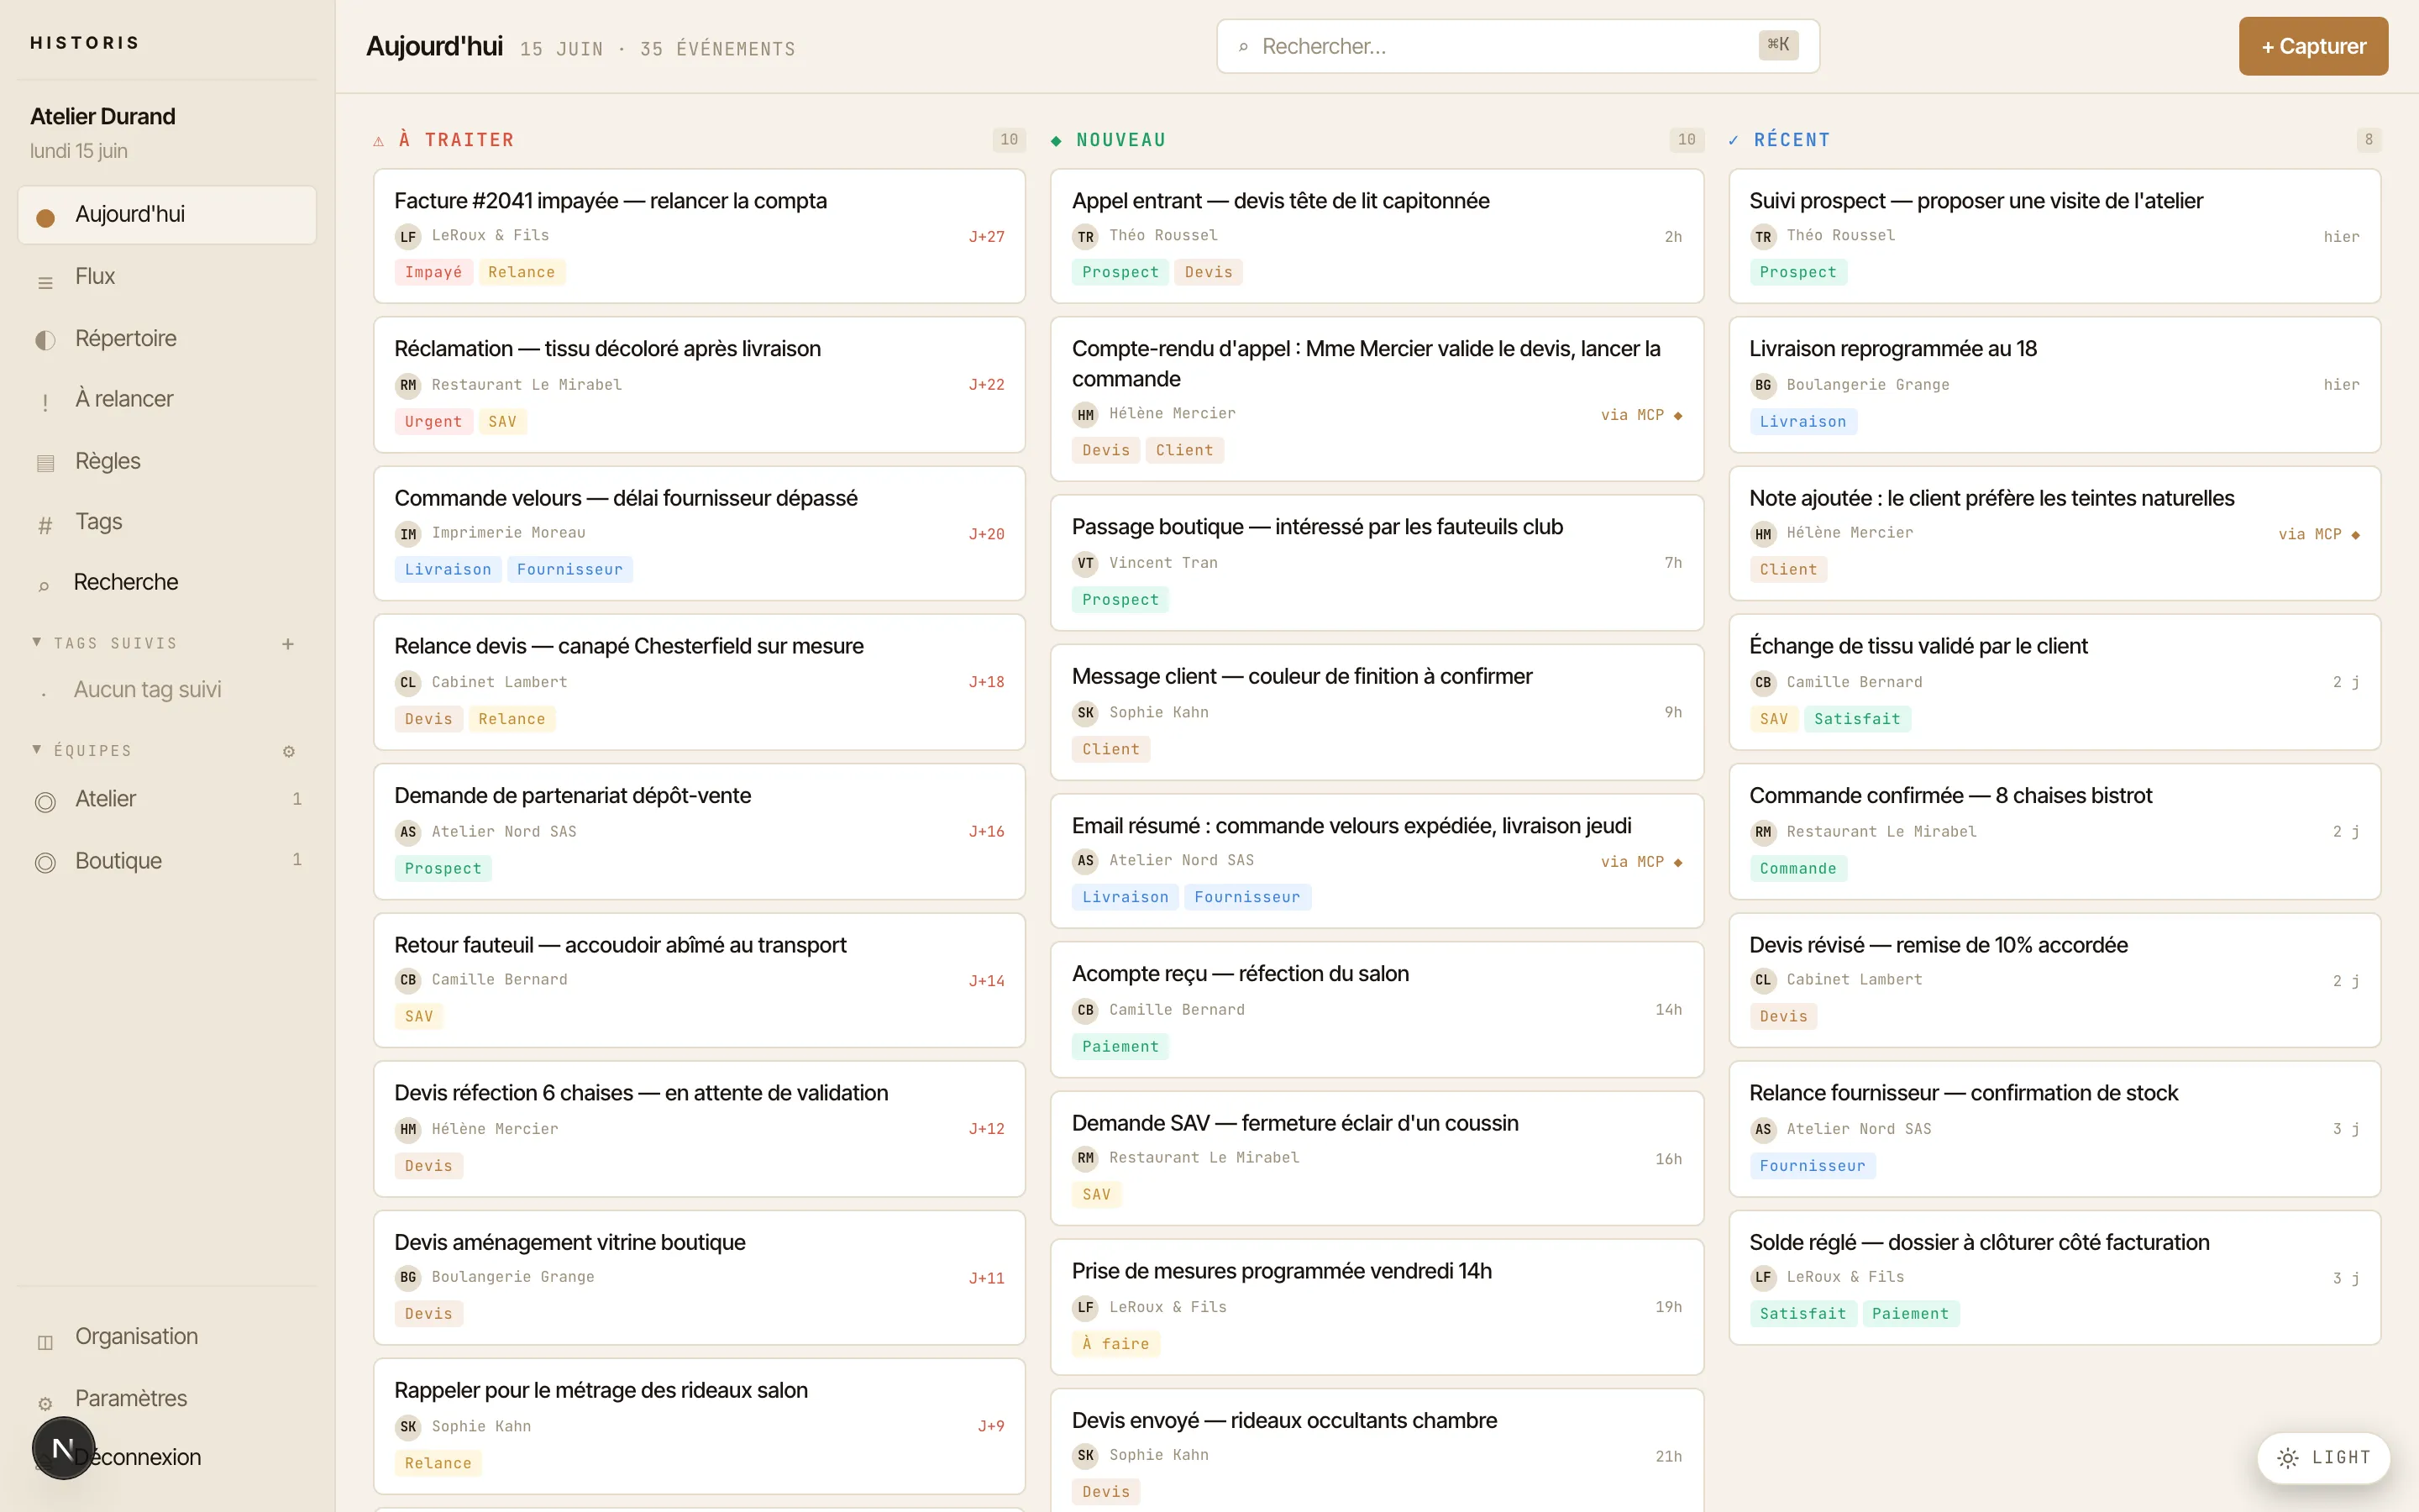Screen dimensions: 2419x1512
Task: Open the À relancer view
Action: [167, 400]
